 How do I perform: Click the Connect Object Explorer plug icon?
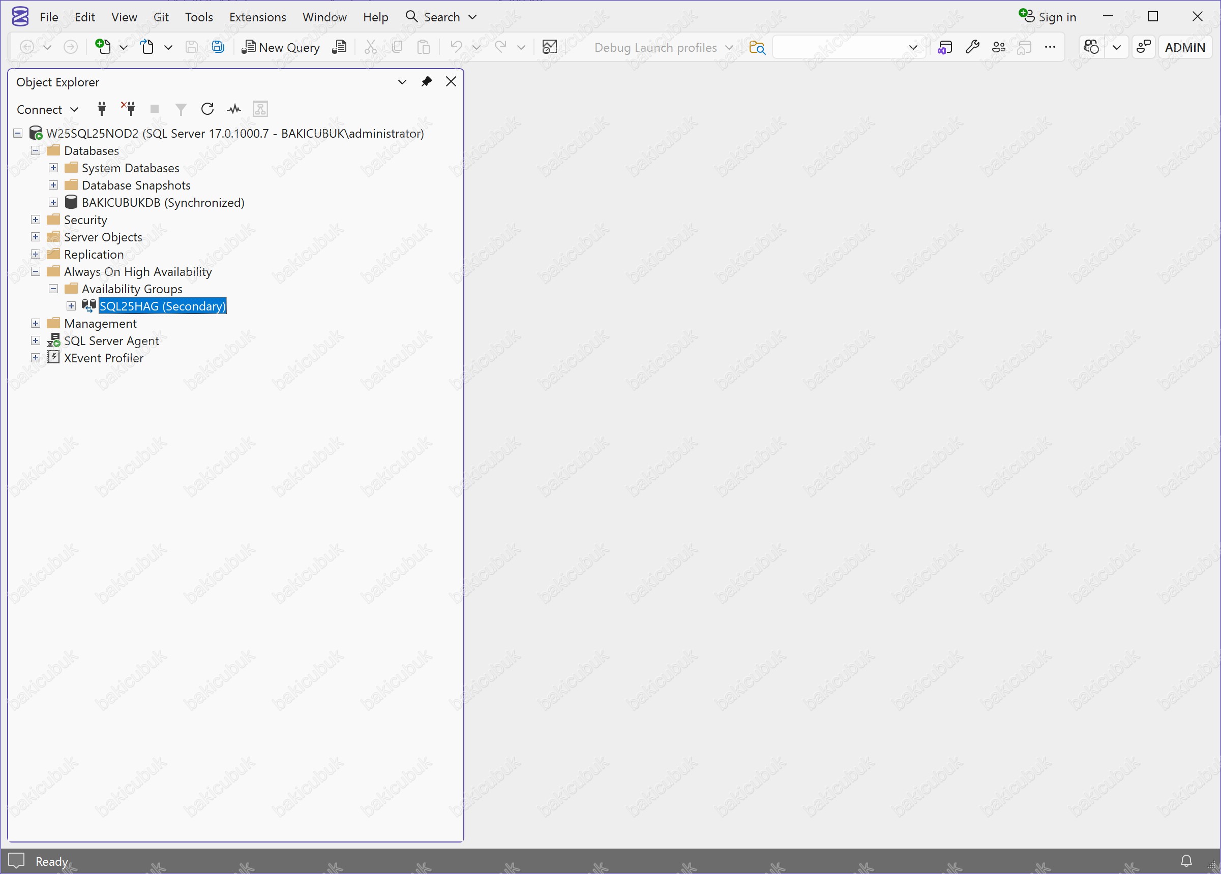pyautogui.click(x=101, y=109)
